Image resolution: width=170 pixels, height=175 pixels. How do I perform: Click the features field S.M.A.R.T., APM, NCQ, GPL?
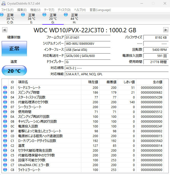click(117, 74)
